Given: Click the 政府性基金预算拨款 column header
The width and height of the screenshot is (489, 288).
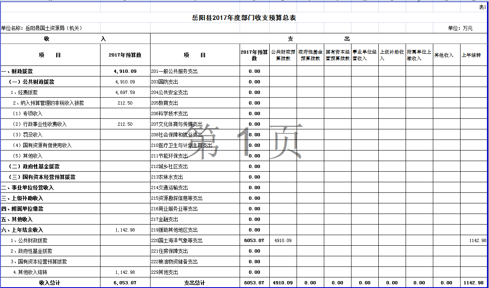Looking at the screenshot, I should pos(310,55).
